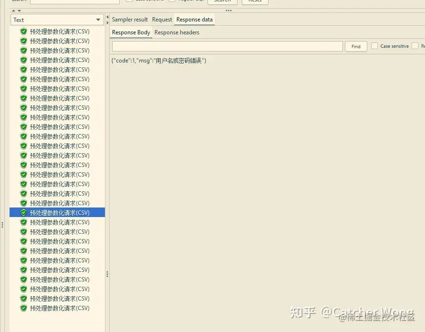Click the Find button
The height and width of the screenshot is (332, 425).
click(x=356, y=46)
